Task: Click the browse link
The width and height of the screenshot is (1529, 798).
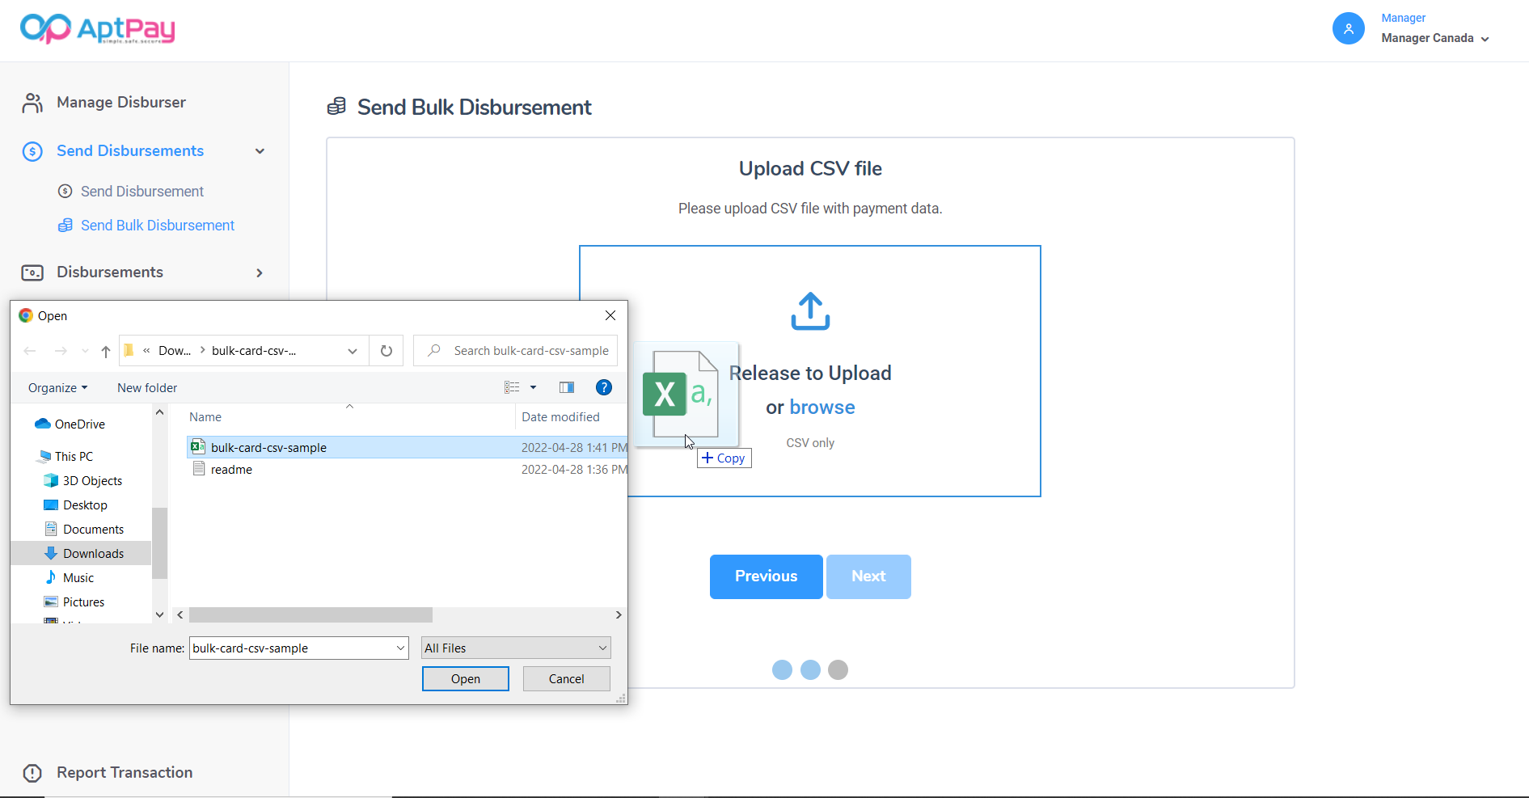Action: point(822,407)
